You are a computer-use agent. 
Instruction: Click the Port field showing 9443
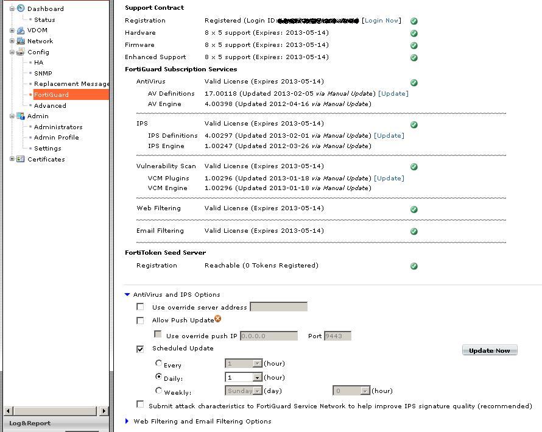coord(337,336)
